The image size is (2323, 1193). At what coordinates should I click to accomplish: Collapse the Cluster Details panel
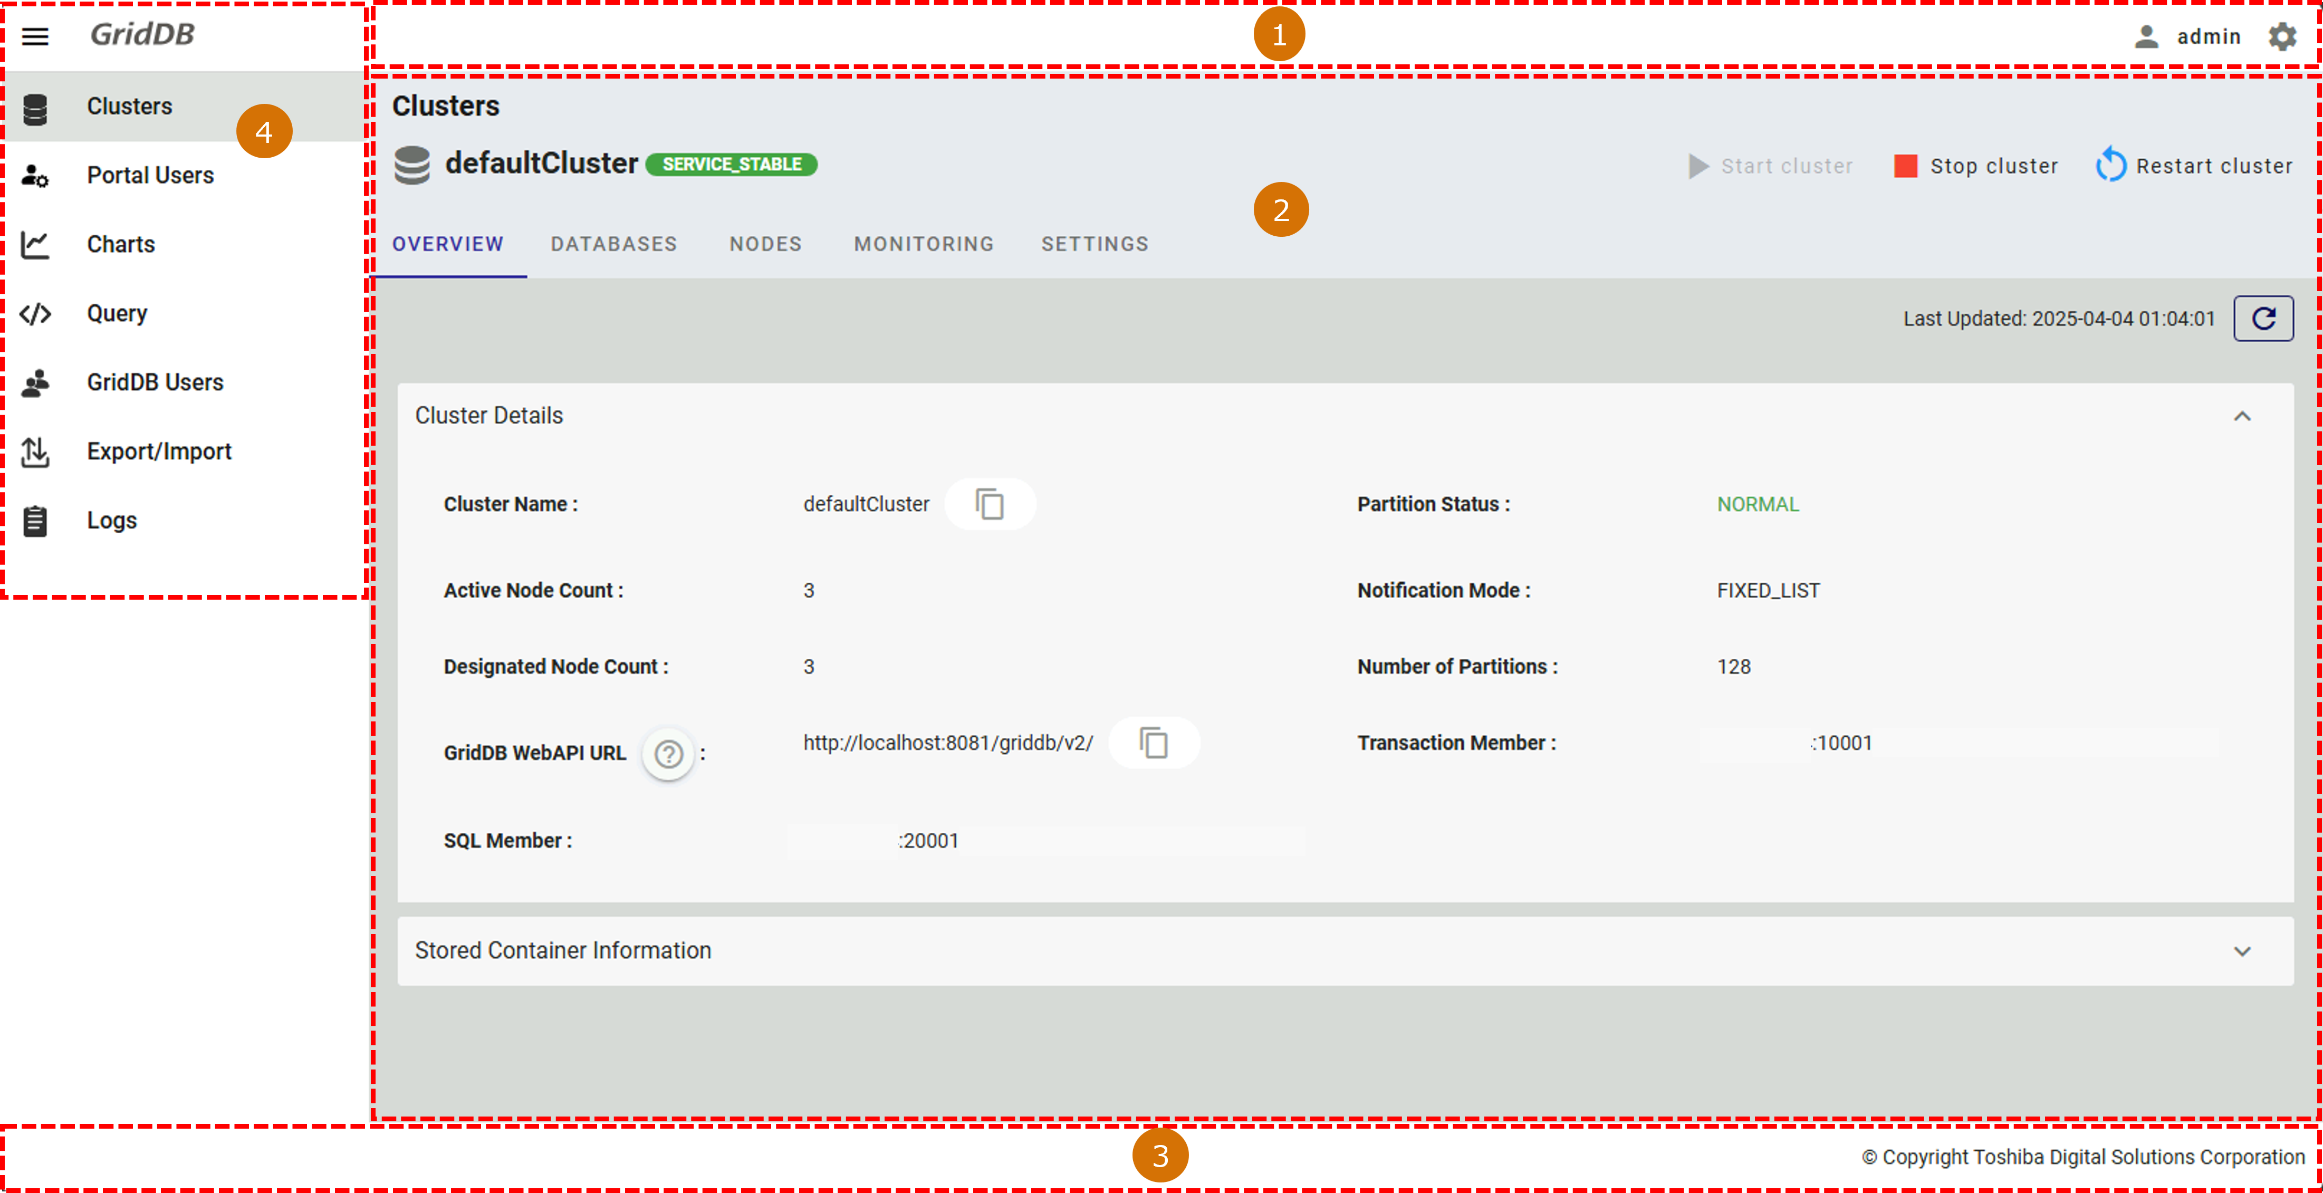click(2242, 416)
